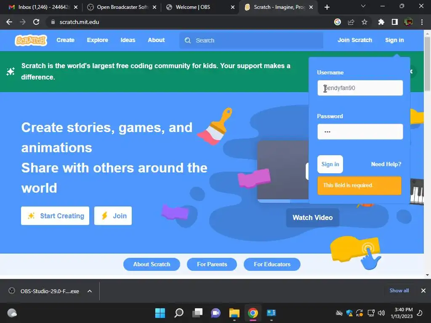Go to the Ideas menu item
This screenshot has width=431, height=323.
tap(128, 40)
